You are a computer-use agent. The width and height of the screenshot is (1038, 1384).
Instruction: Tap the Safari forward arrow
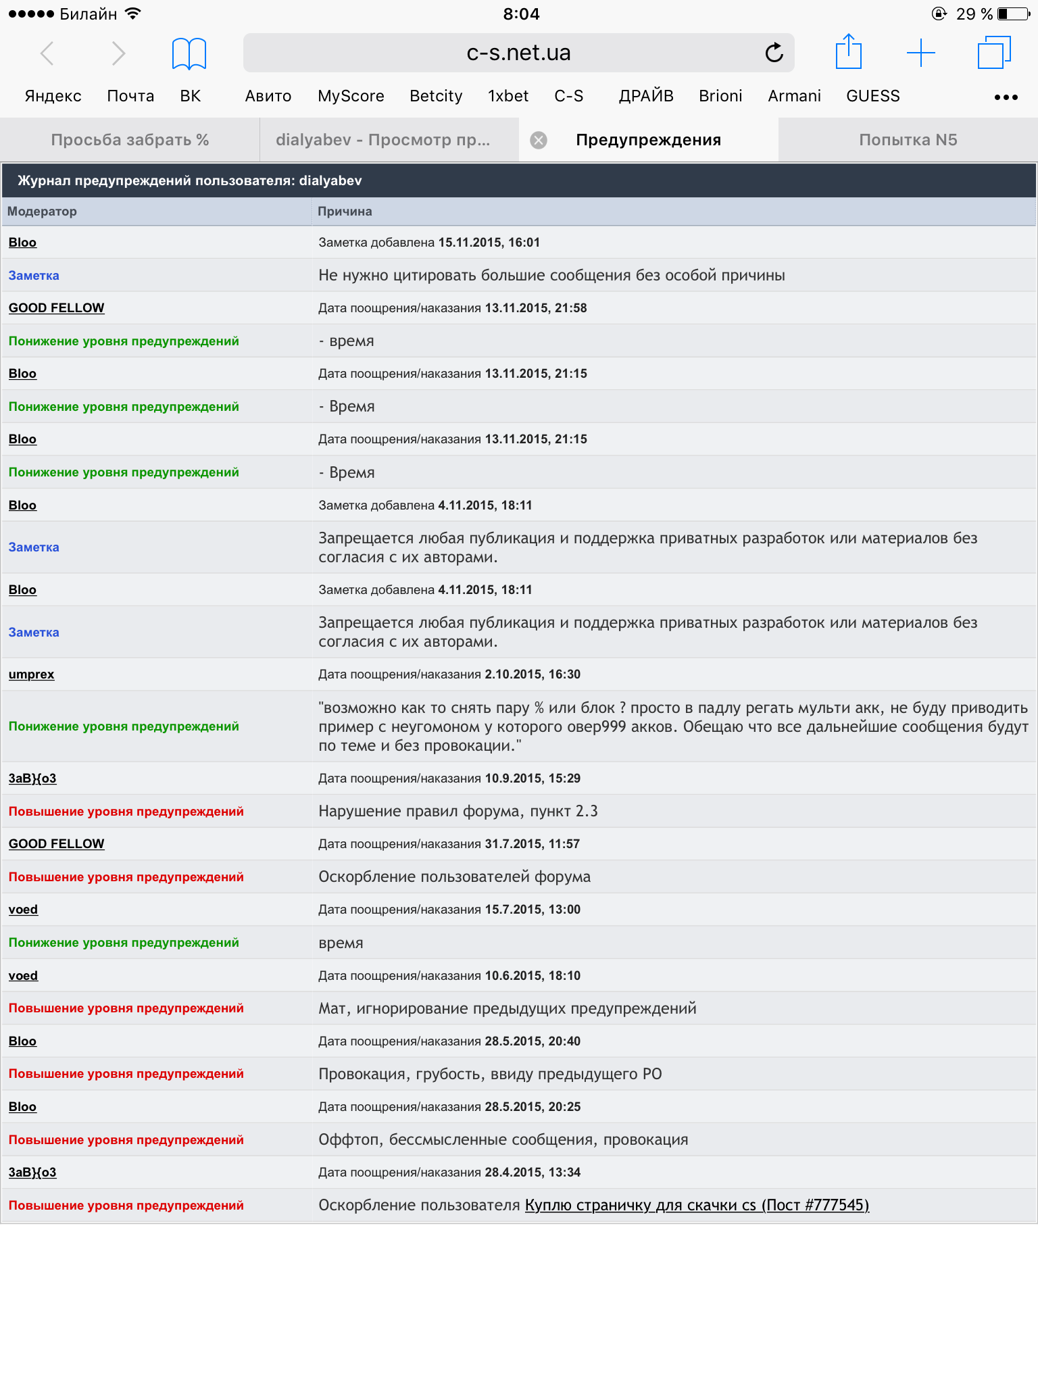point(118,53)
